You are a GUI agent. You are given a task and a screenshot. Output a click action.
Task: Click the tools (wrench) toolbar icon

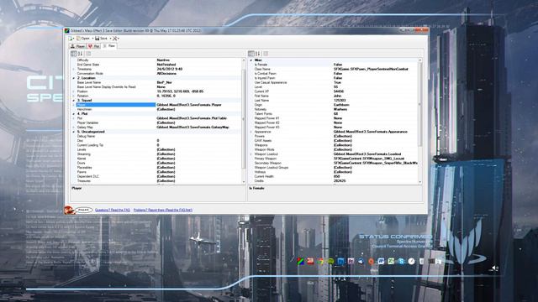[x=115, y=39]
